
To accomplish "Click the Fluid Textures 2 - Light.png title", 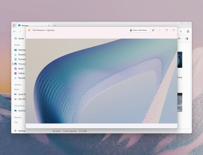I will 44,30.
